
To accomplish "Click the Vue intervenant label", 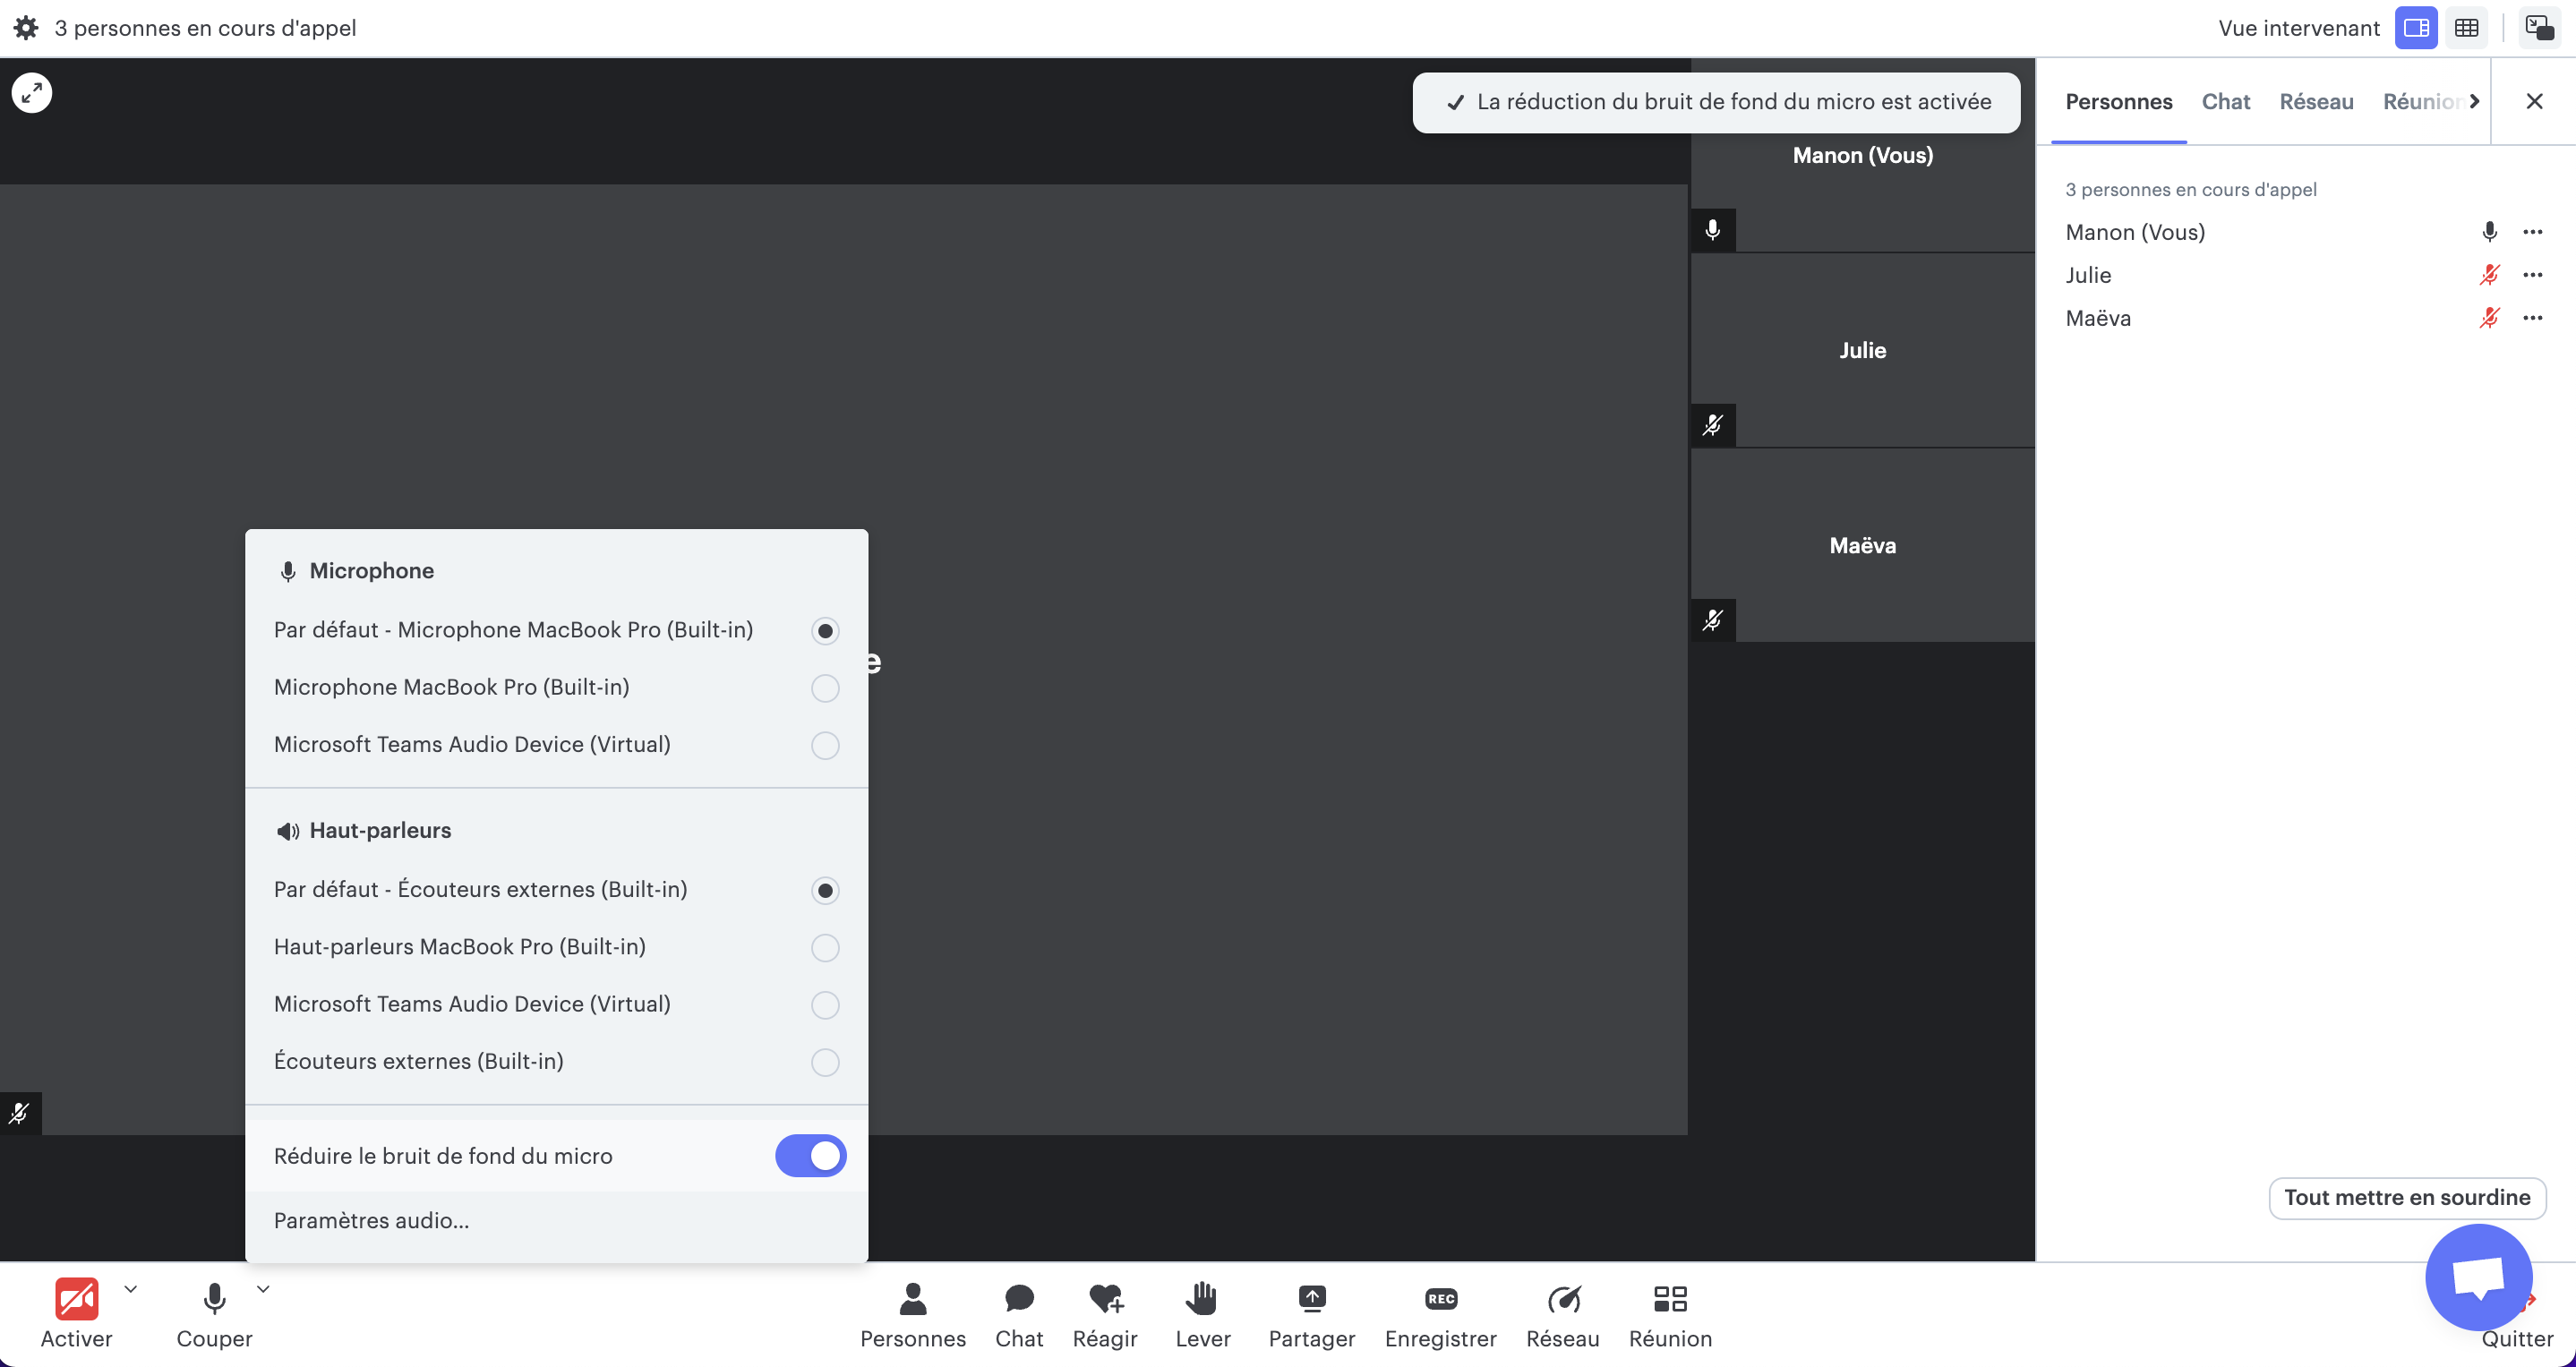I will click(x=2298, y=28).
